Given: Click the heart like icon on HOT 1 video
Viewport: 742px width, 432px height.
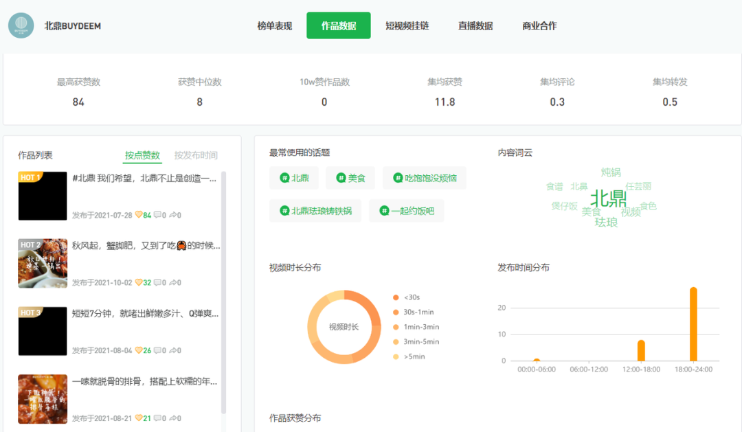Looking at the screenshot, I should tap(138, 215).
